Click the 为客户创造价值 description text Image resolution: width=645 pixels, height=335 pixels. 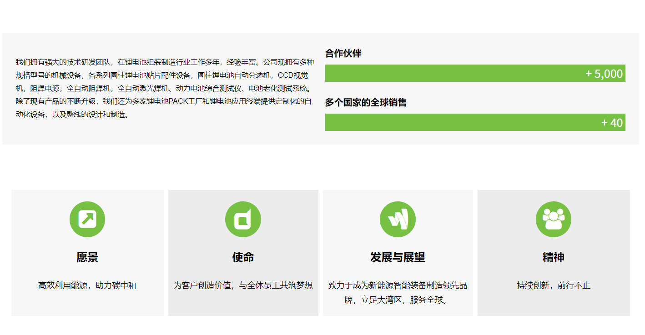[243, 285]
